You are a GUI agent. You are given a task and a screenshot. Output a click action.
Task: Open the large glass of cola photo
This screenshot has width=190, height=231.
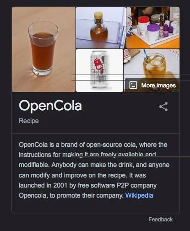point(43,49)
